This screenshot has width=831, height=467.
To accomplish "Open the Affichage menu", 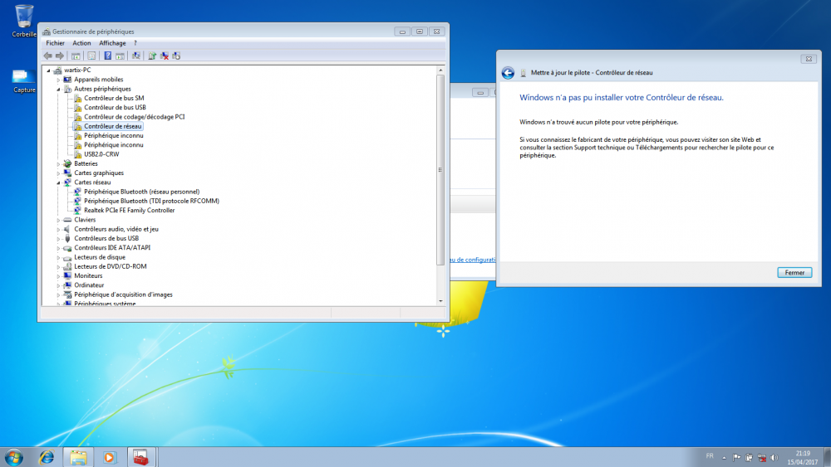I will click(x=112, y=43).
